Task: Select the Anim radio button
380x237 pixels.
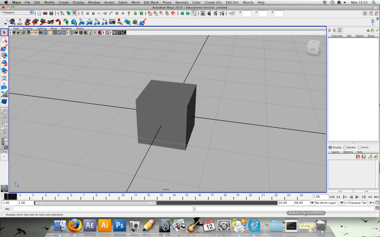Action: [x=359, y=147]
